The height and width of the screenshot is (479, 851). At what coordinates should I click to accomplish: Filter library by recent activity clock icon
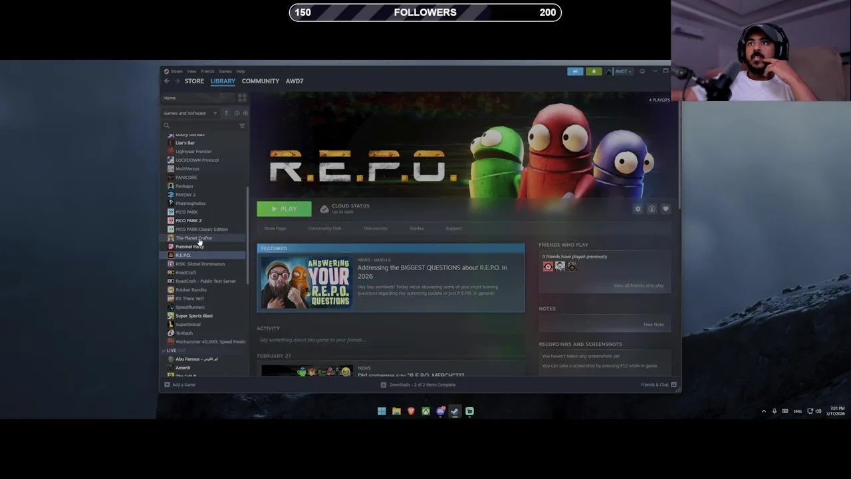pyautogui.click(x=237, y=113)
